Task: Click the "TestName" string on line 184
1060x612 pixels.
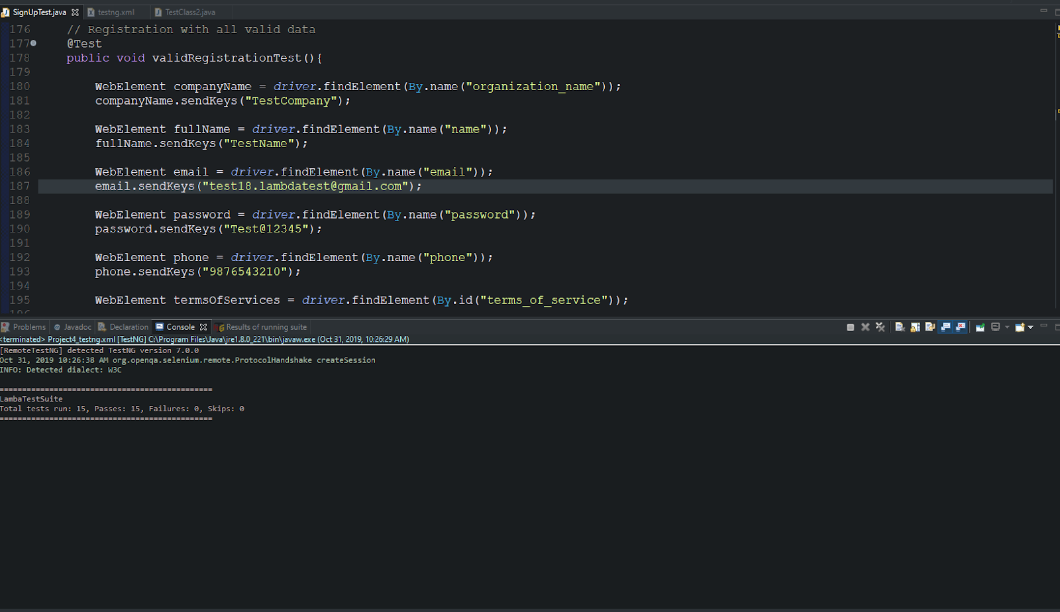Action: point(259,143)
